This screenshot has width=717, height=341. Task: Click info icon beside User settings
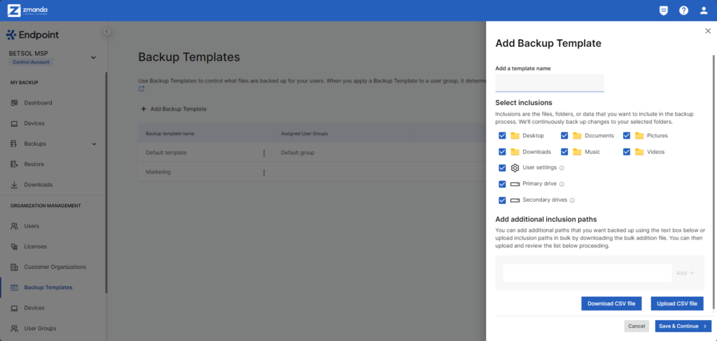point(562,168)
